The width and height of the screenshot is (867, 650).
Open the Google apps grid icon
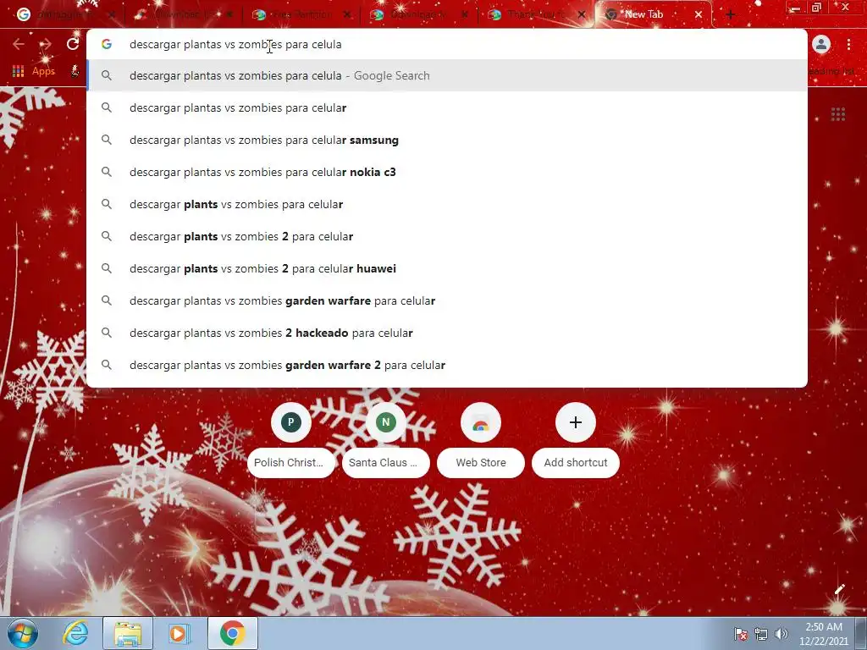pyautogui.click(x=837, y=114)
